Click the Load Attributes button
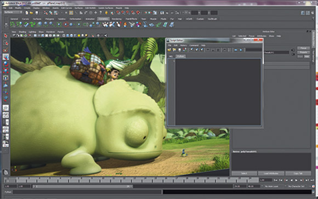Image resolution: width=318 pixels, height=199 pixels. click(x=271, y=173)
